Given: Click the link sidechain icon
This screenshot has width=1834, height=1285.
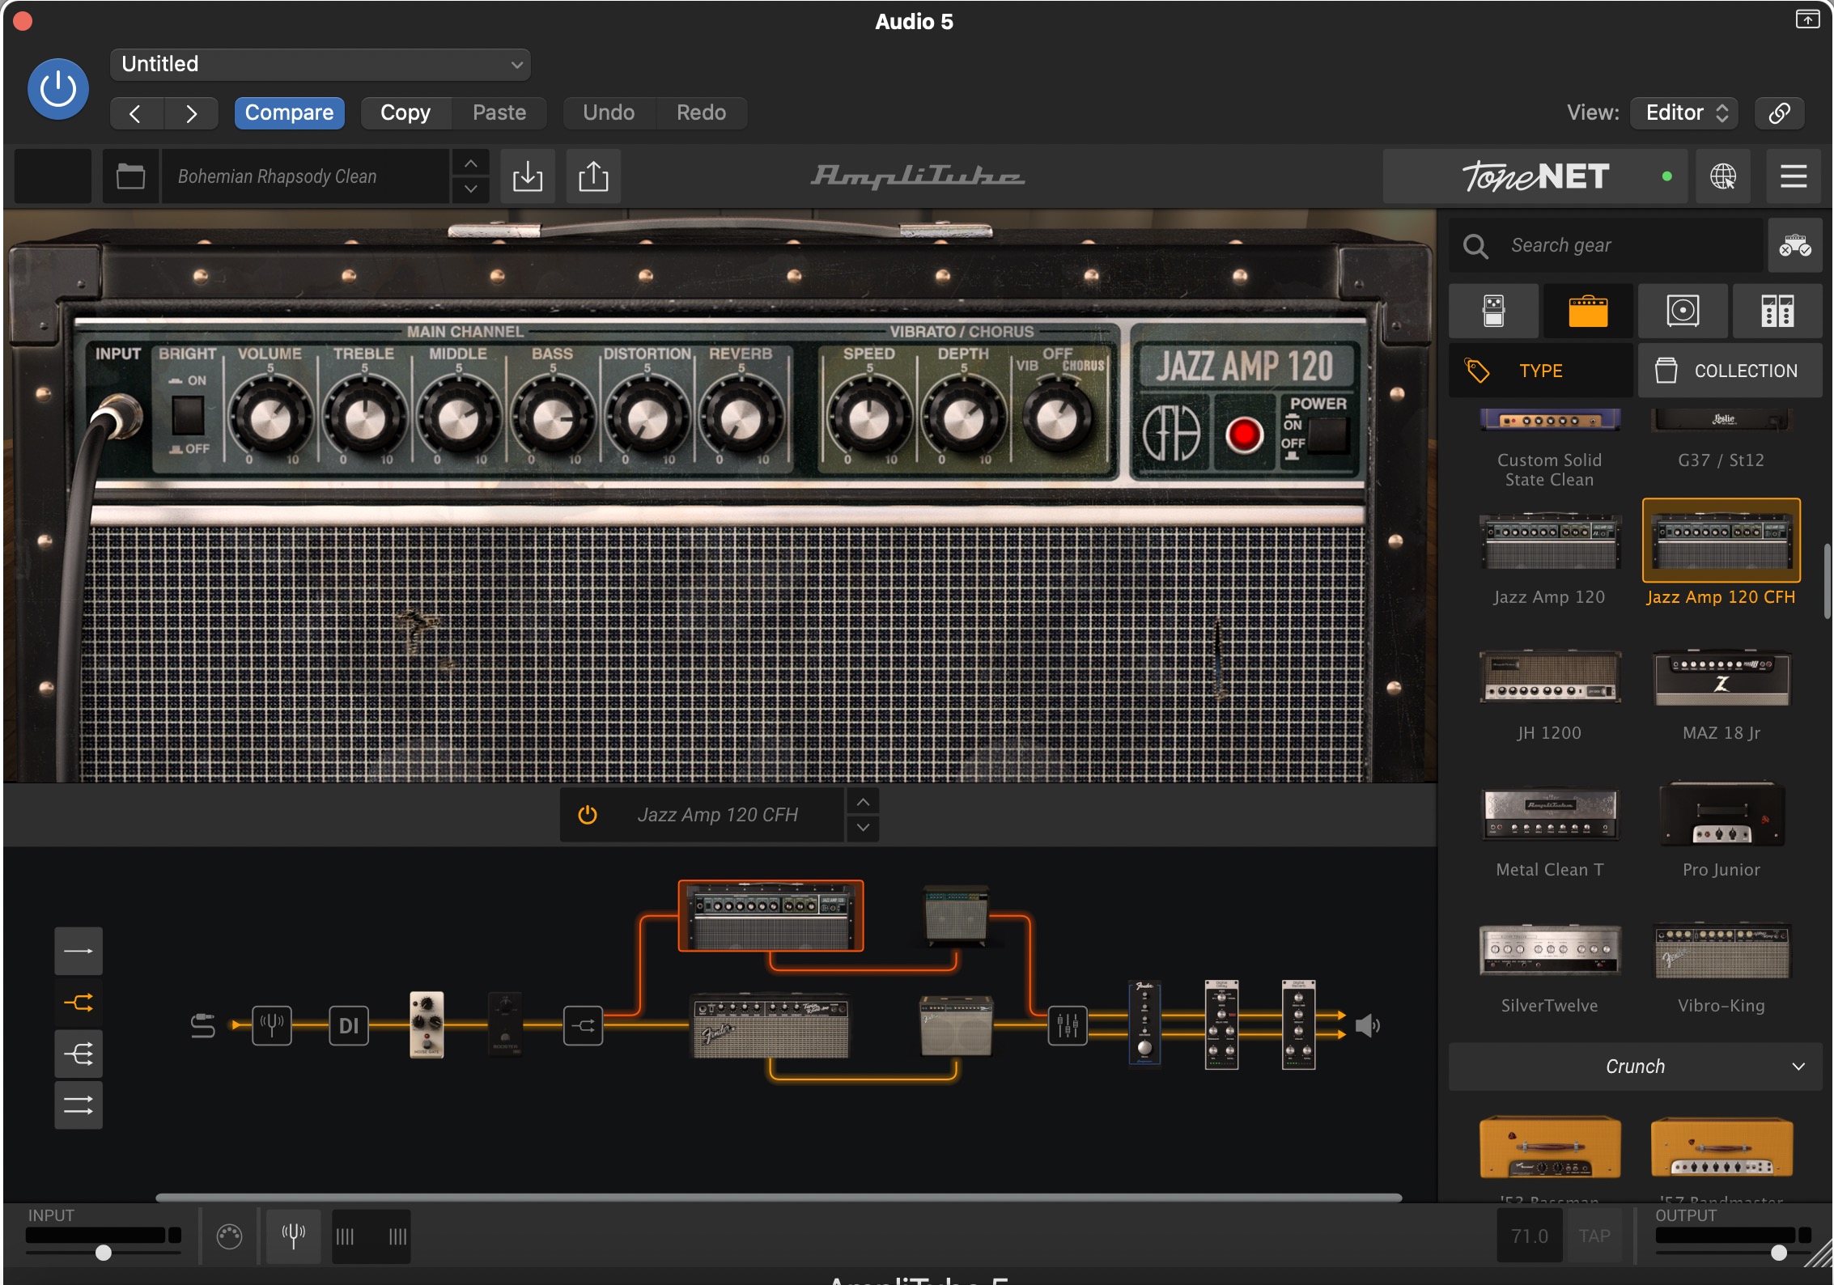Looking at the screenshot, I should pos(1779,112).
